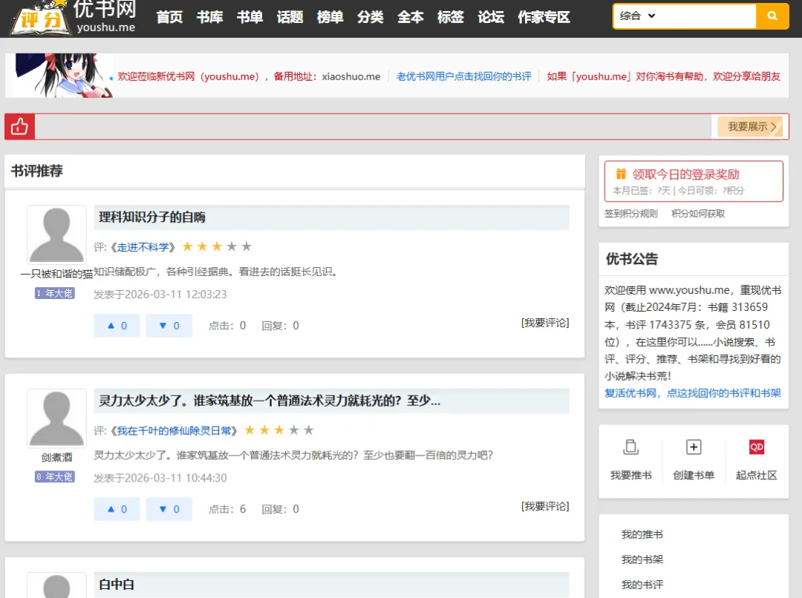Click 老优书网用户点击找回你的书评 link

464,76
